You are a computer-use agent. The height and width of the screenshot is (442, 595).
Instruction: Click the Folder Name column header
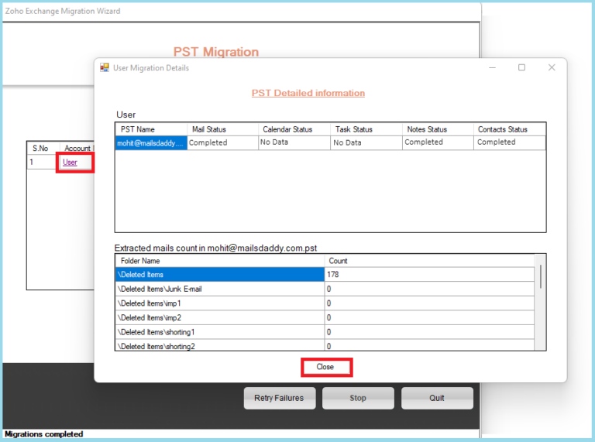(x=220, y=261)
